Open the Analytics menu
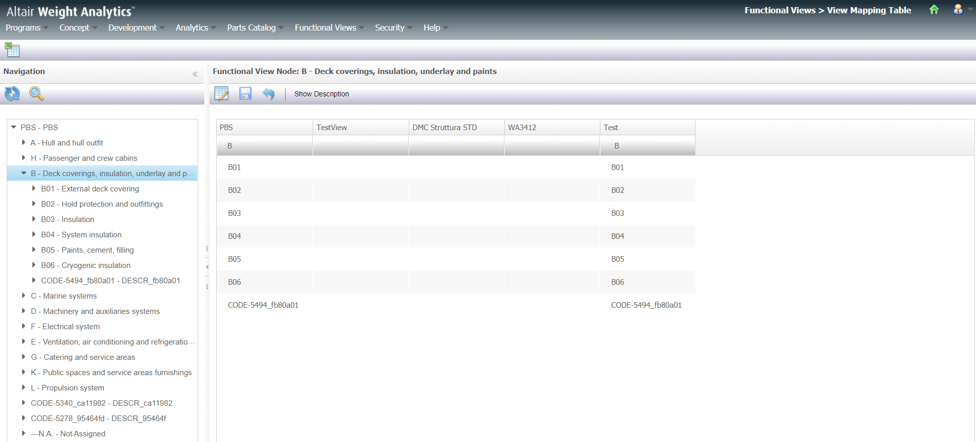 click(x=192, y=28)
